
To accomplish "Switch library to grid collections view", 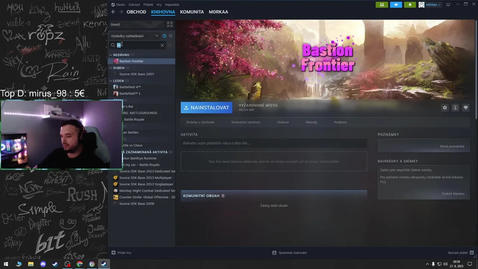I will tap(170, 24).
